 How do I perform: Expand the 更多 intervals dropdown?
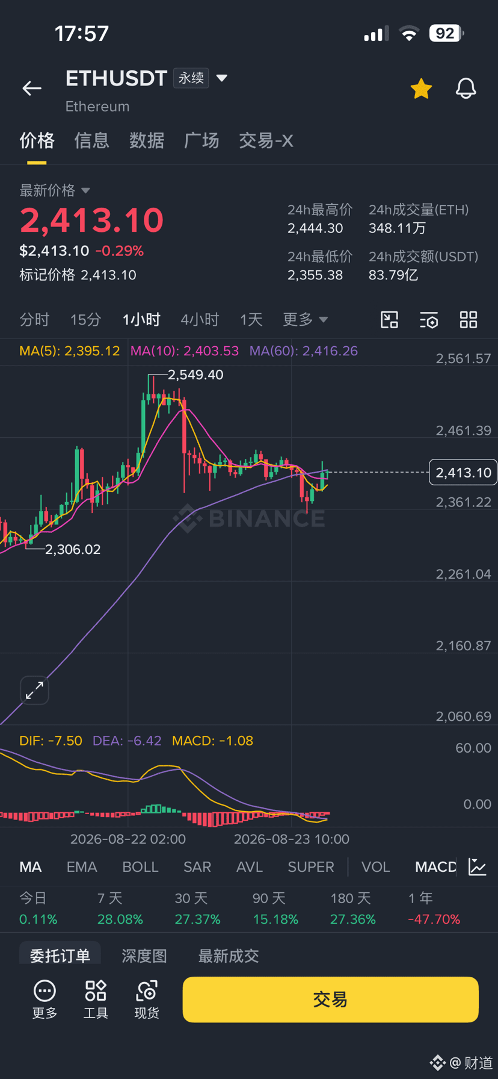click(306, 320)
